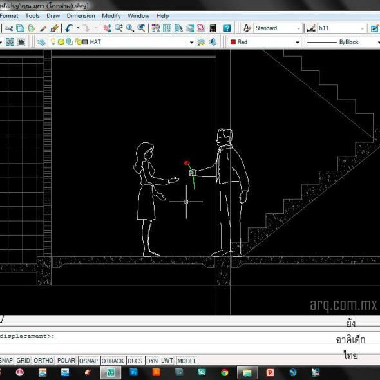Open the Modify menu
Screen dimensions: 380x380
111,16
